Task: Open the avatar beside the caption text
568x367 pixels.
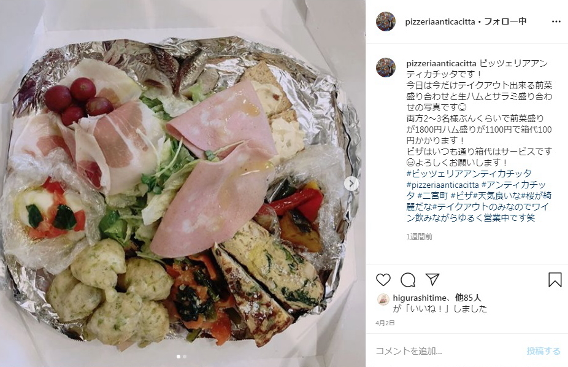Action: click(x=386, y=68)
